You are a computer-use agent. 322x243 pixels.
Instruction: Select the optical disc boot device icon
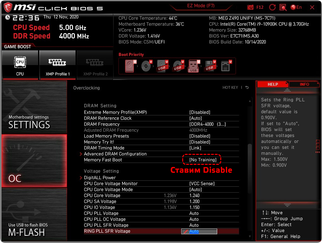[147, 66]
